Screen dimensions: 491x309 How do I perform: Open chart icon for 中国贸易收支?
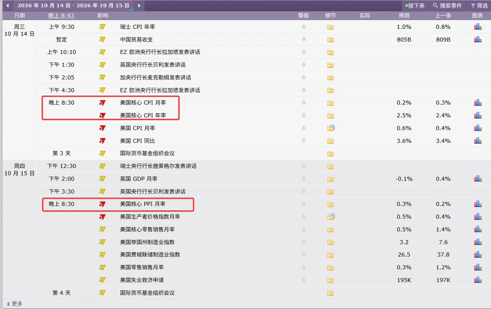click(x=478, y=39)
